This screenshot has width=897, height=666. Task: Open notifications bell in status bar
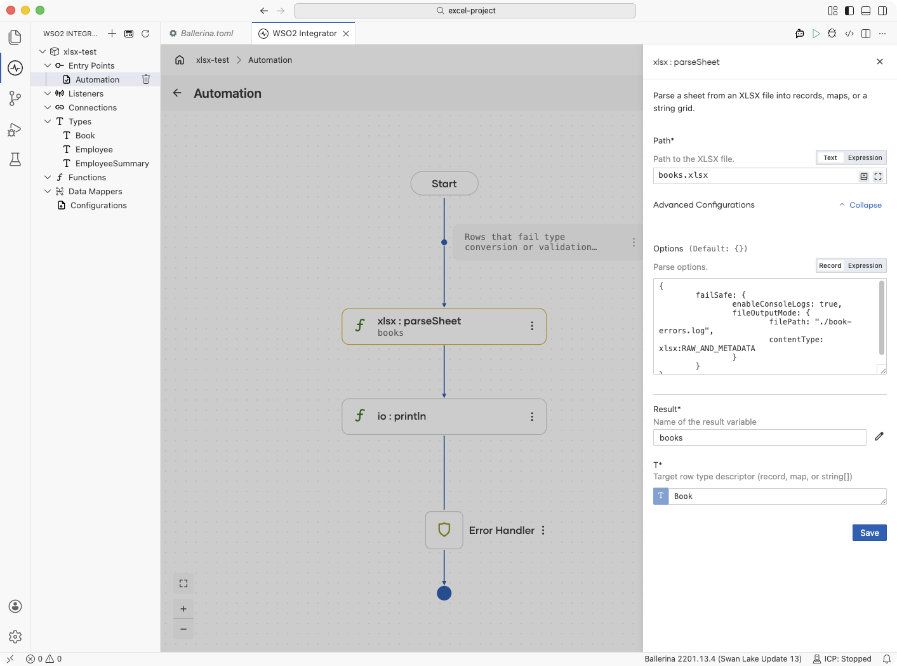pyautogui.click(x=887, y=659)
